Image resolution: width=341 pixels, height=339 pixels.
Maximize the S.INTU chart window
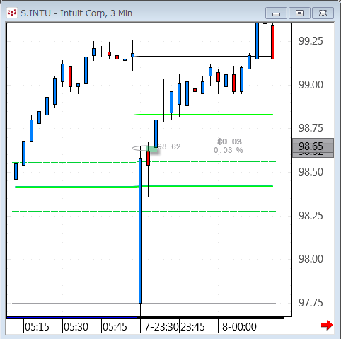pos(299,13)
